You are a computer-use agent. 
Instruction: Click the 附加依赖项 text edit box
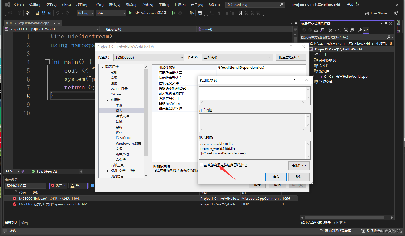coord(253,94)
